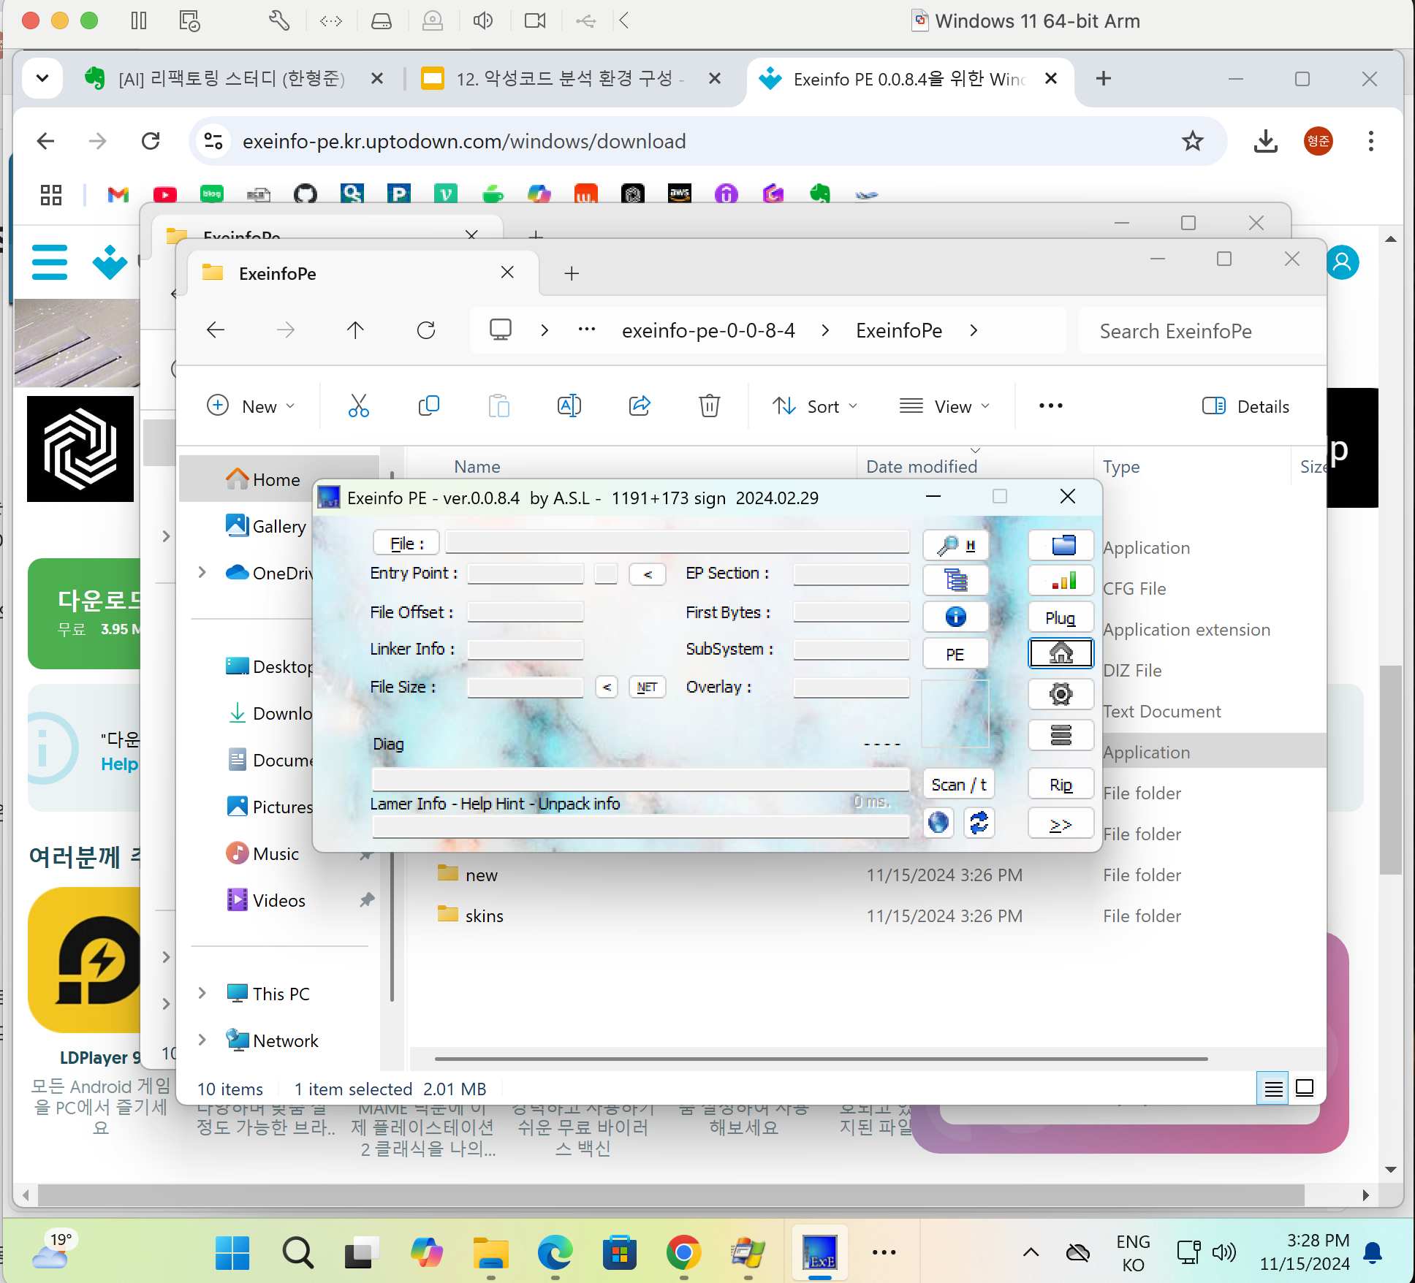Click the PE button in Exeinfo PE

click(x=956, y=654)
